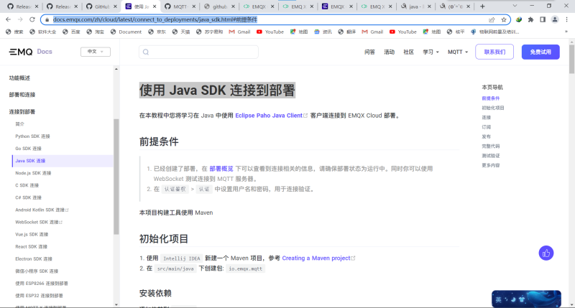Open the Document bookmark

pos(126,32)
